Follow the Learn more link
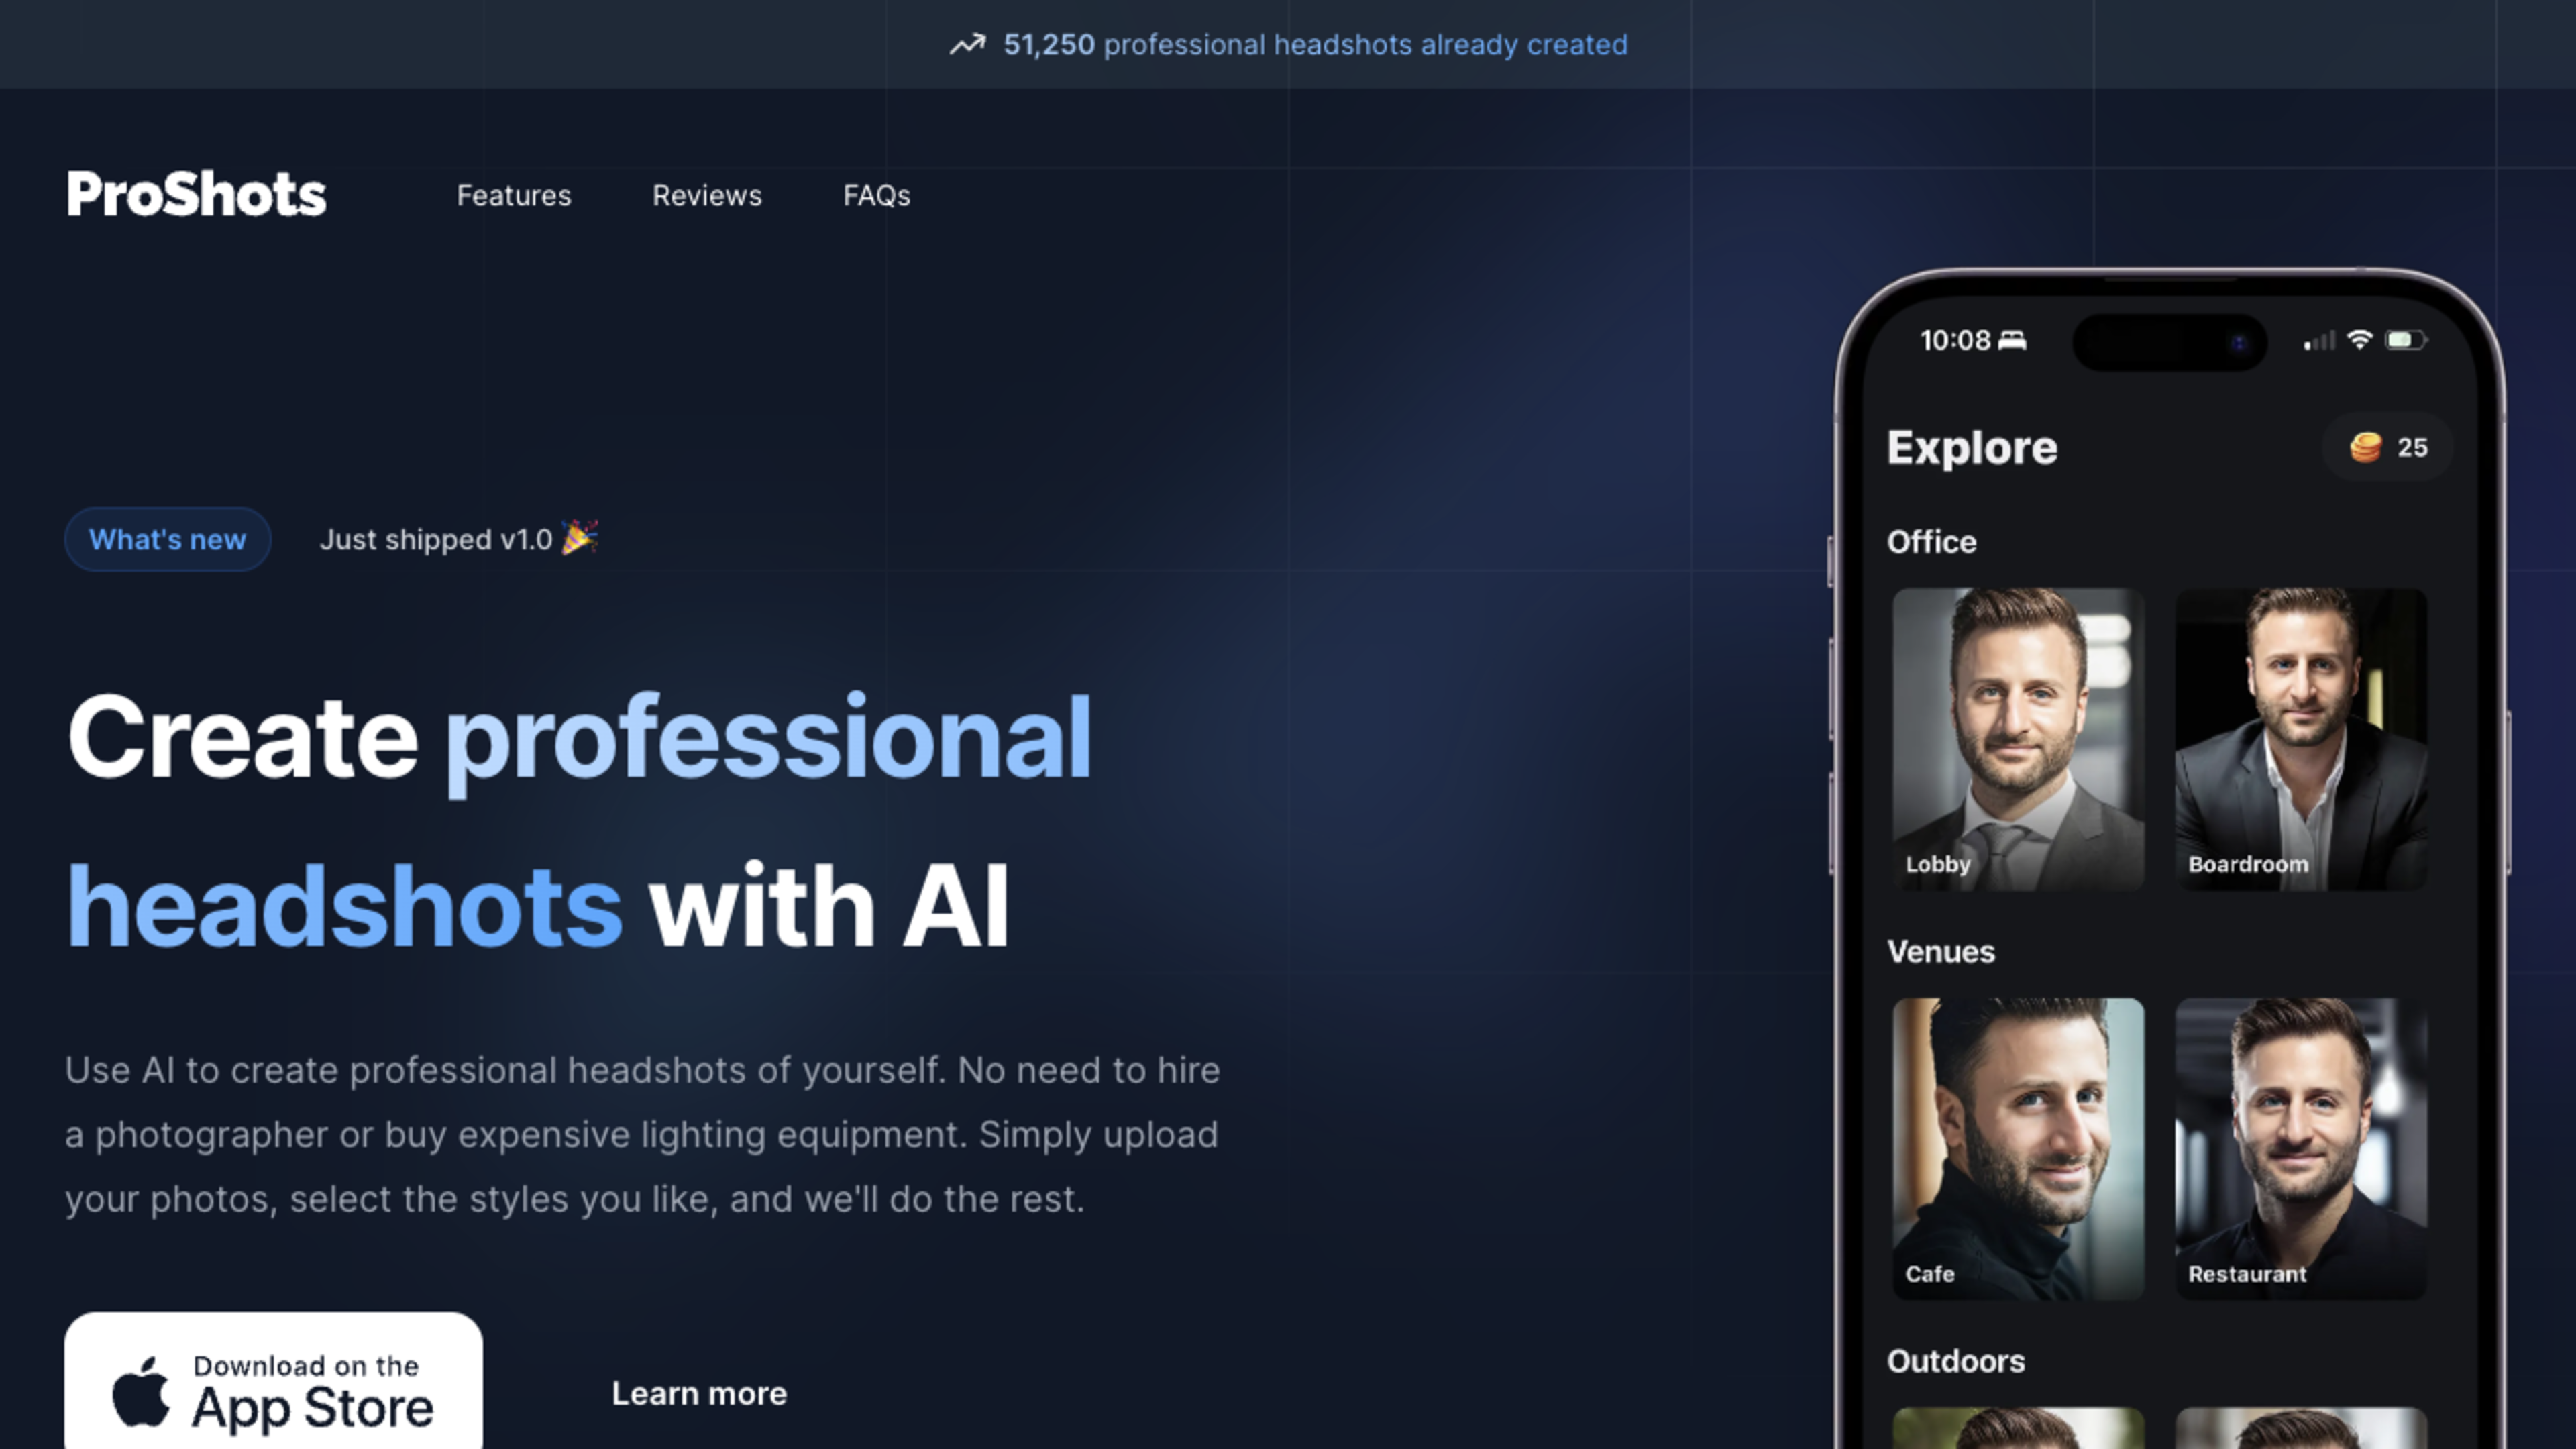 [699, 1393]
